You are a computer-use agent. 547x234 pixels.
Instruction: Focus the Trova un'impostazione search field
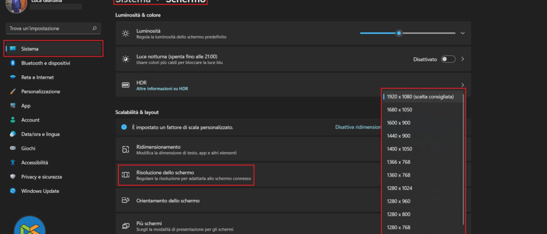click(54, 28)
